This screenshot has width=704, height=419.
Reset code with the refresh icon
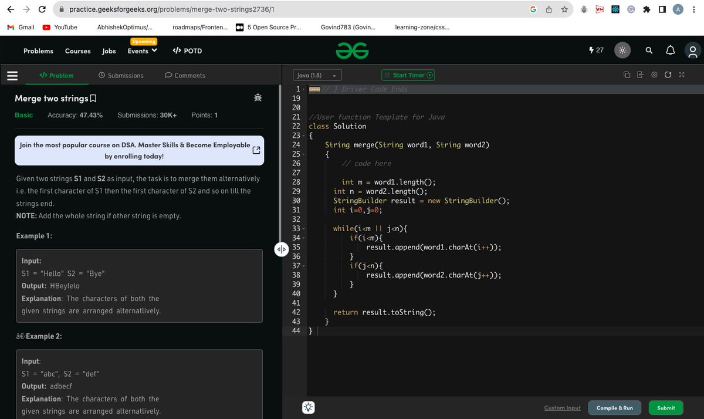pyautogui.click(x=668, y=75)
